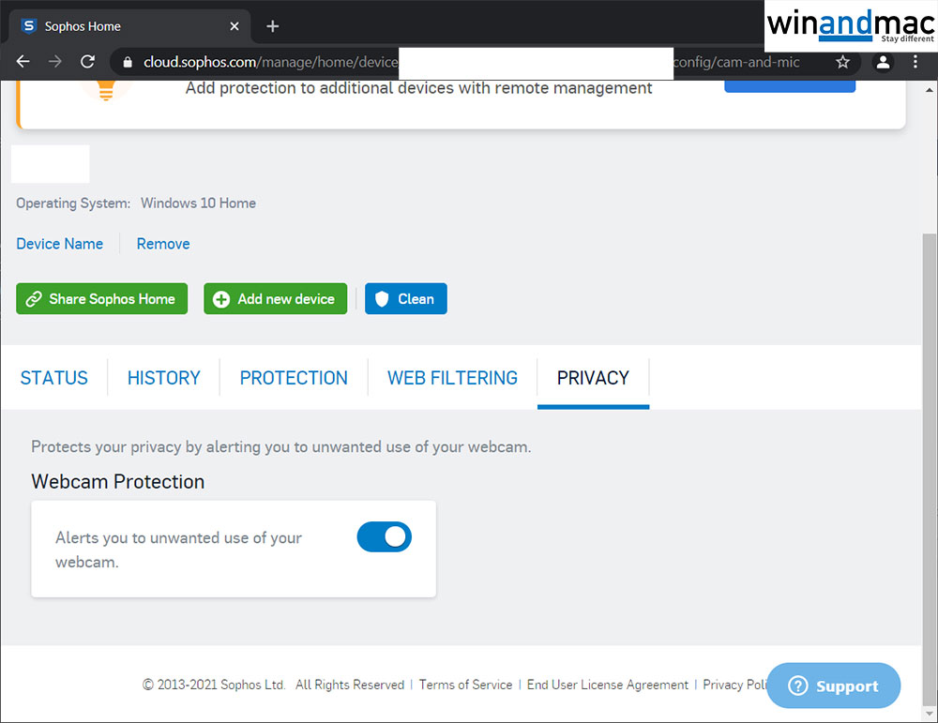Bookmark page with the star icon
This screenshot has width=938, height=723.
(x=842, y=62)
